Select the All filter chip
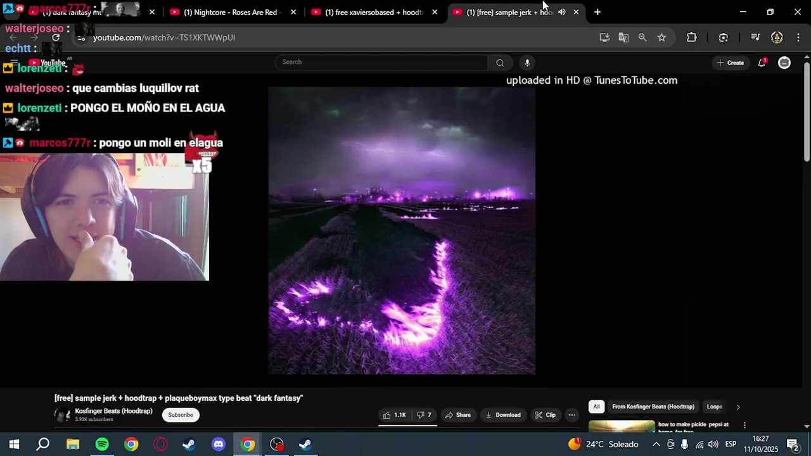This screenshot has width=811, height=456. (596, 407)
